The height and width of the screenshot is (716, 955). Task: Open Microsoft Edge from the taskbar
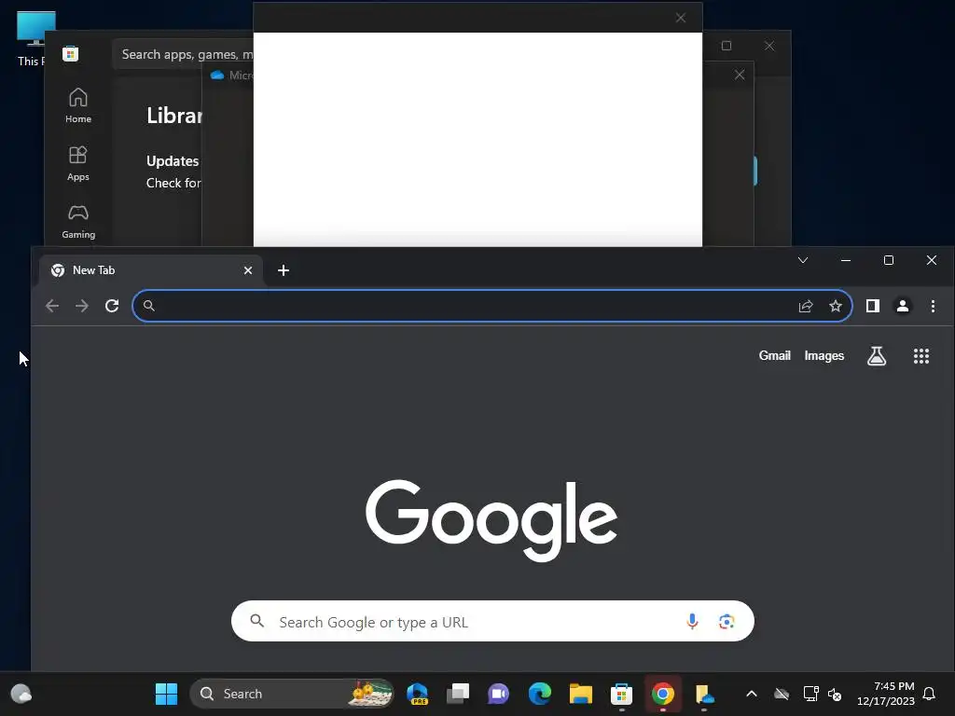point(540,694)
